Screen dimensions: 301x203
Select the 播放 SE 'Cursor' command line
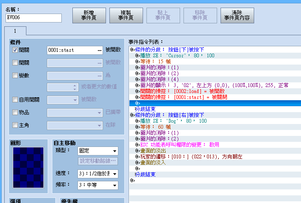coord(215,56)
